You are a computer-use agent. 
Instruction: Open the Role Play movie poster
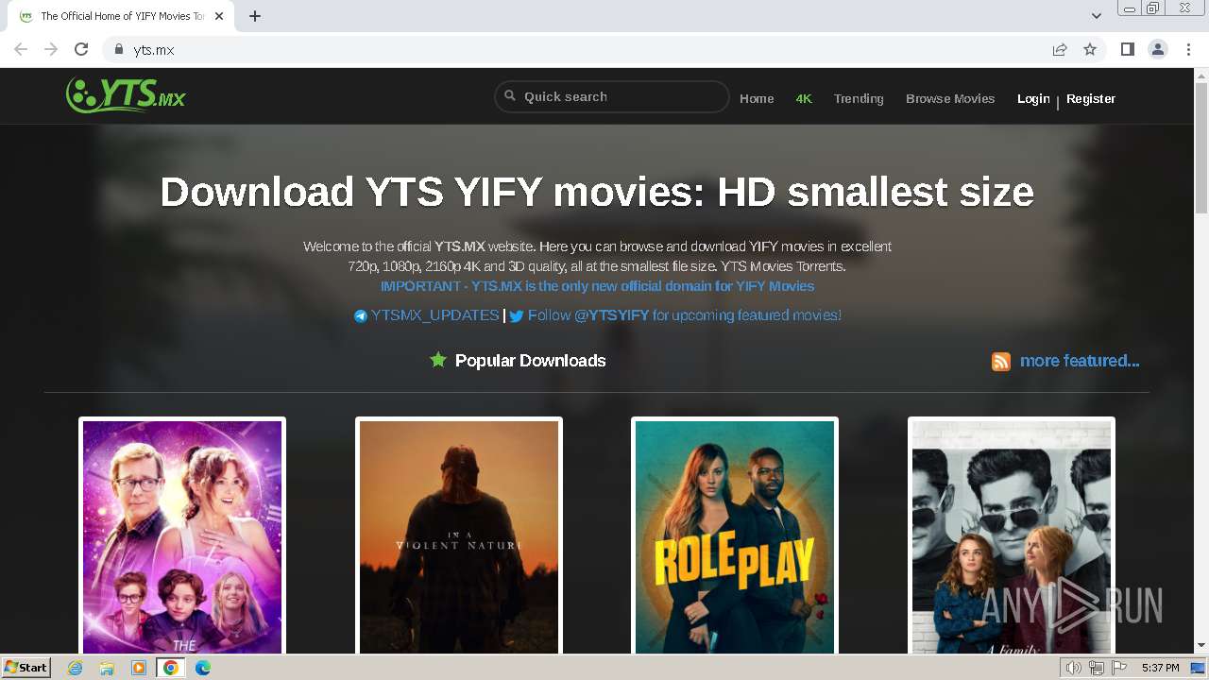click(x=735, y=536)
